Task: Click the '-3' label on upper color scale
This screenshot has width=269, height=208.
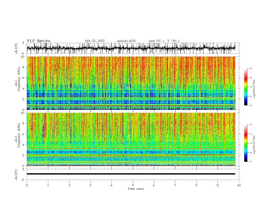Action: coord(251,68)
